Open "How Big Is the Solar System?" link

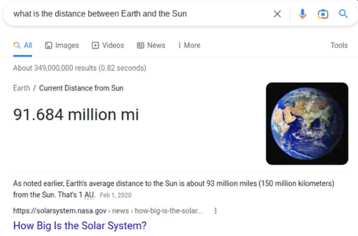click(x=80, y=225)
